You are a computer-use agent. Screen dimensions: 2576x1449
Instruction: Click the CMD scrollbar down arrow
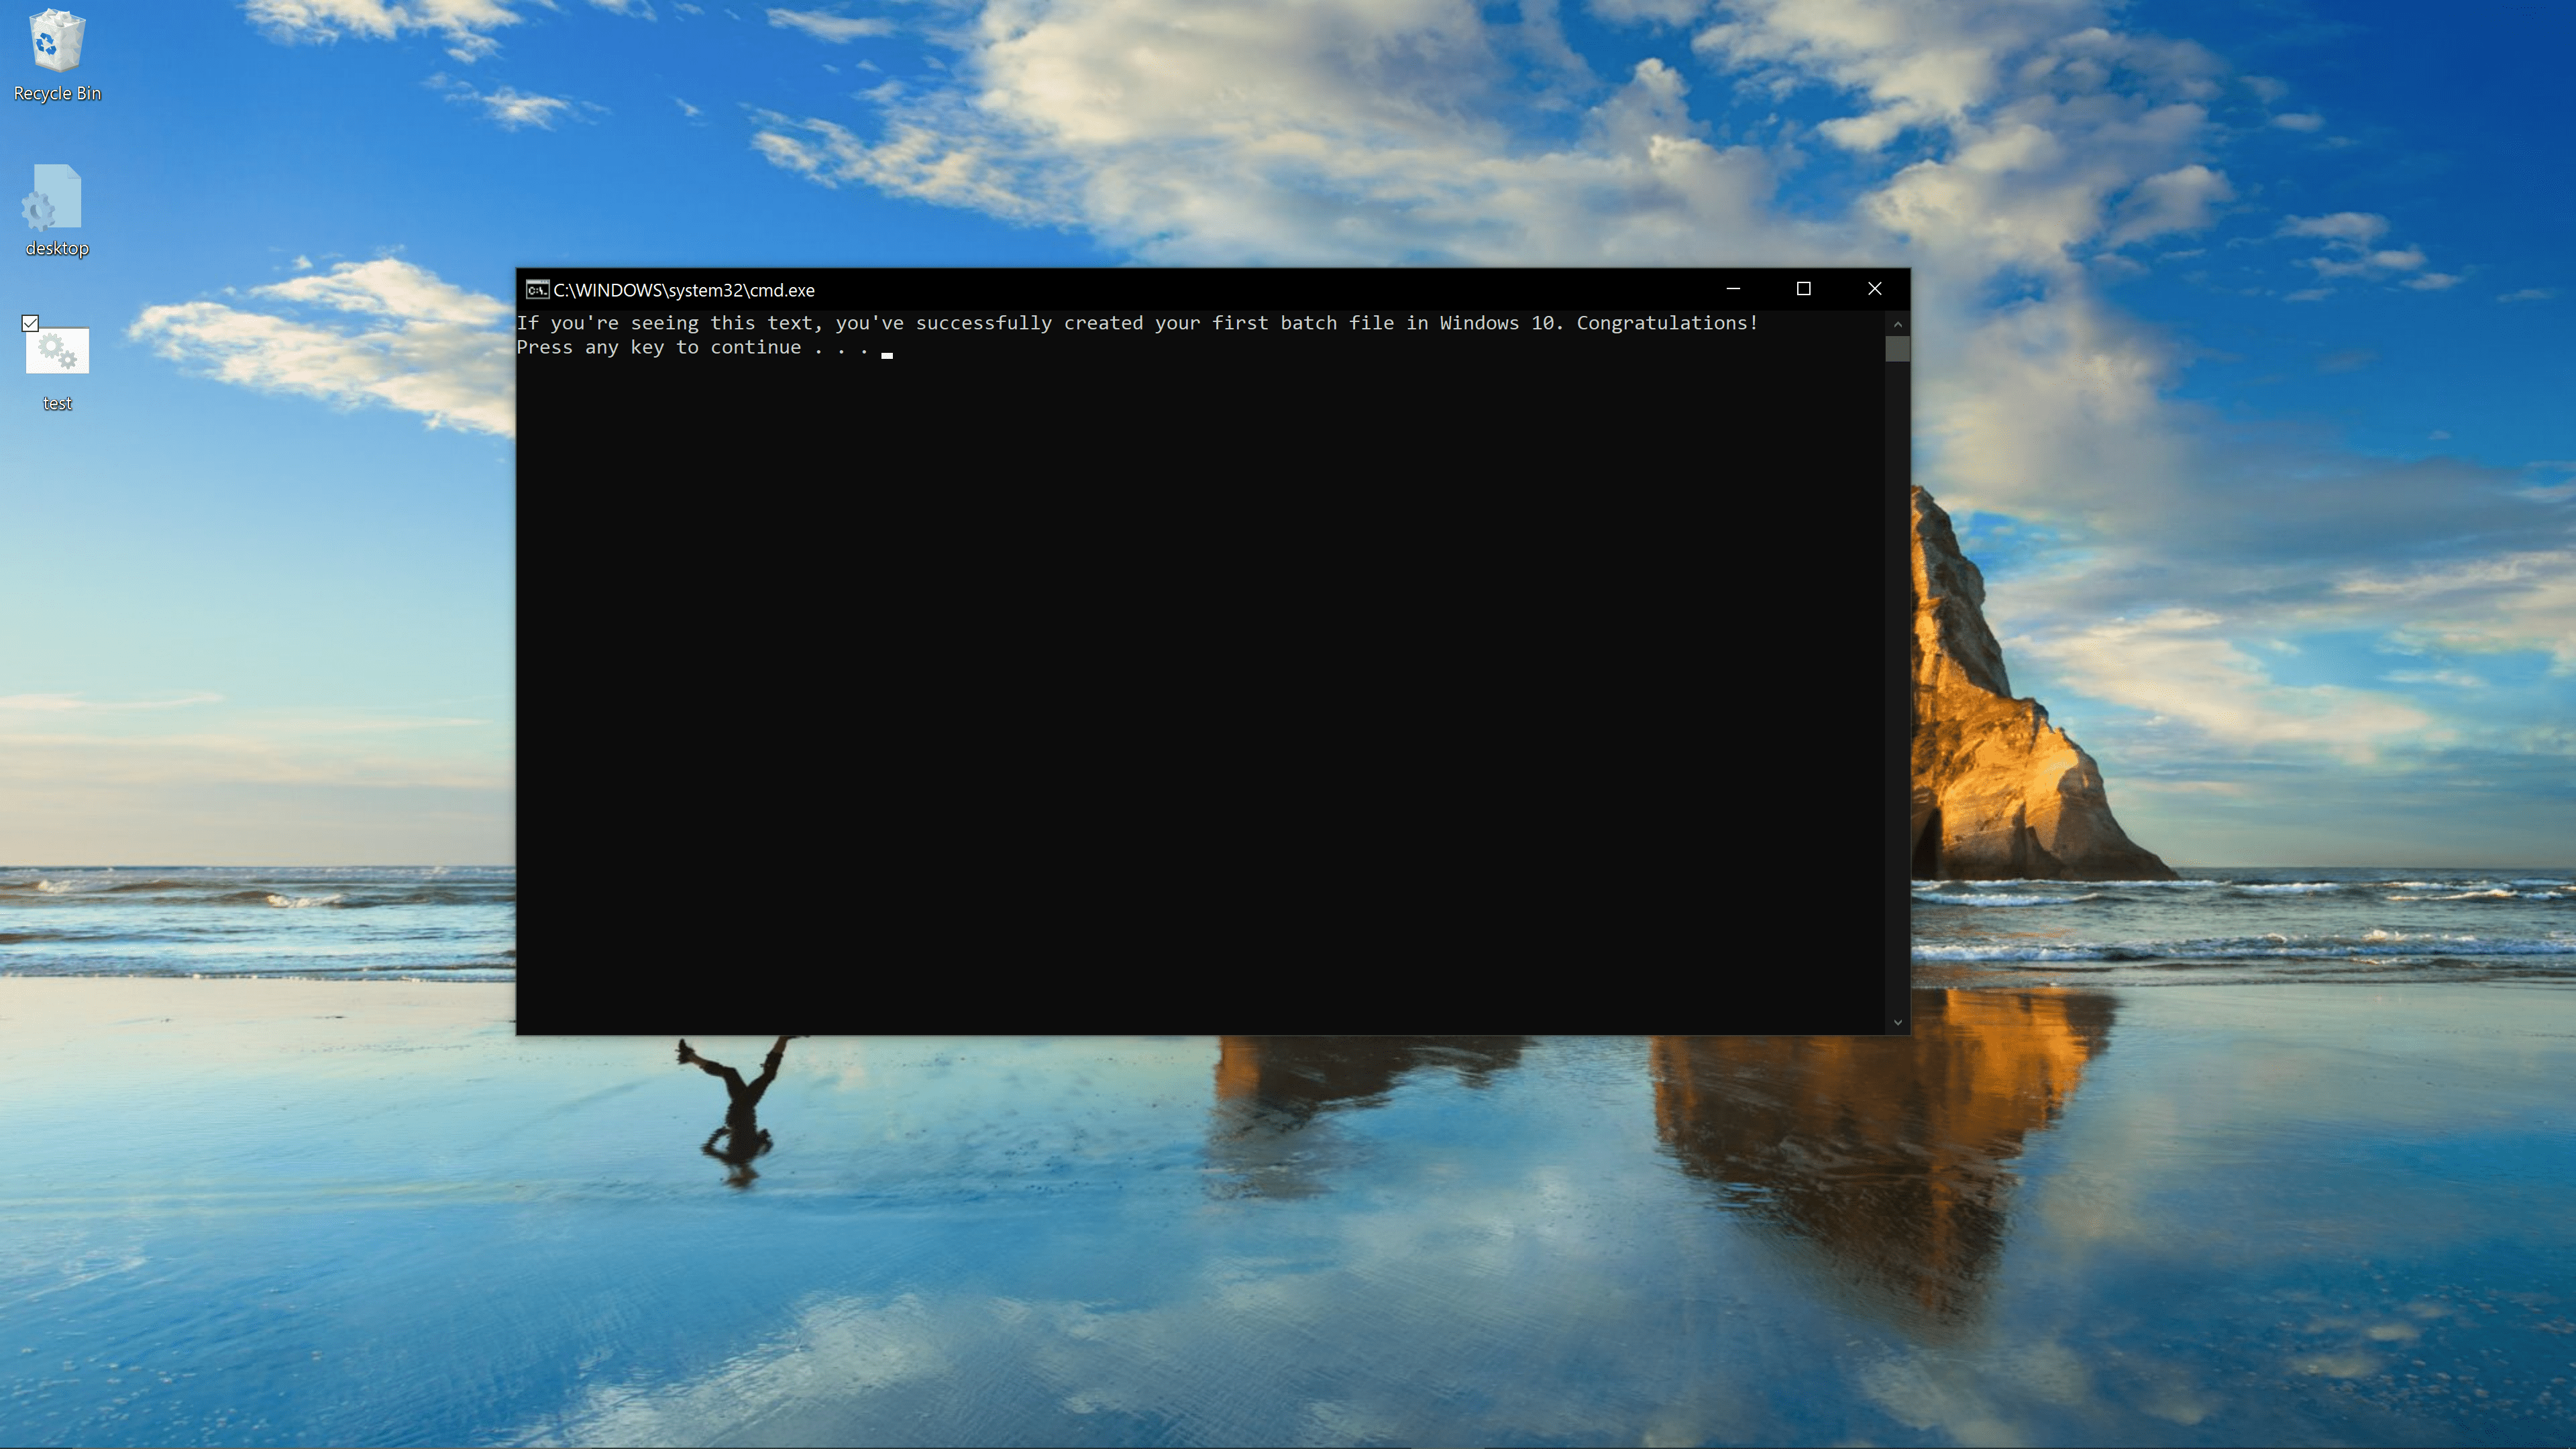point(1896,1022)
